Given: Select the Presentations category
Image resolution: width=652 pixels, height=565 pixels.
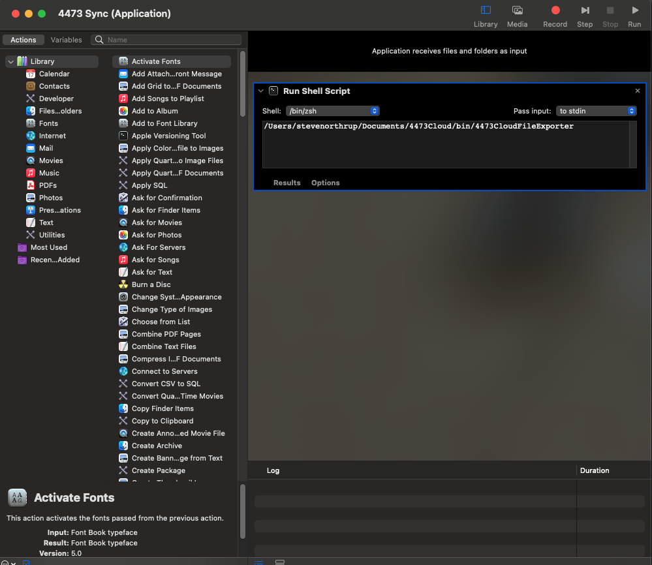Looking at the screenshot, I should tap(59, 210).
